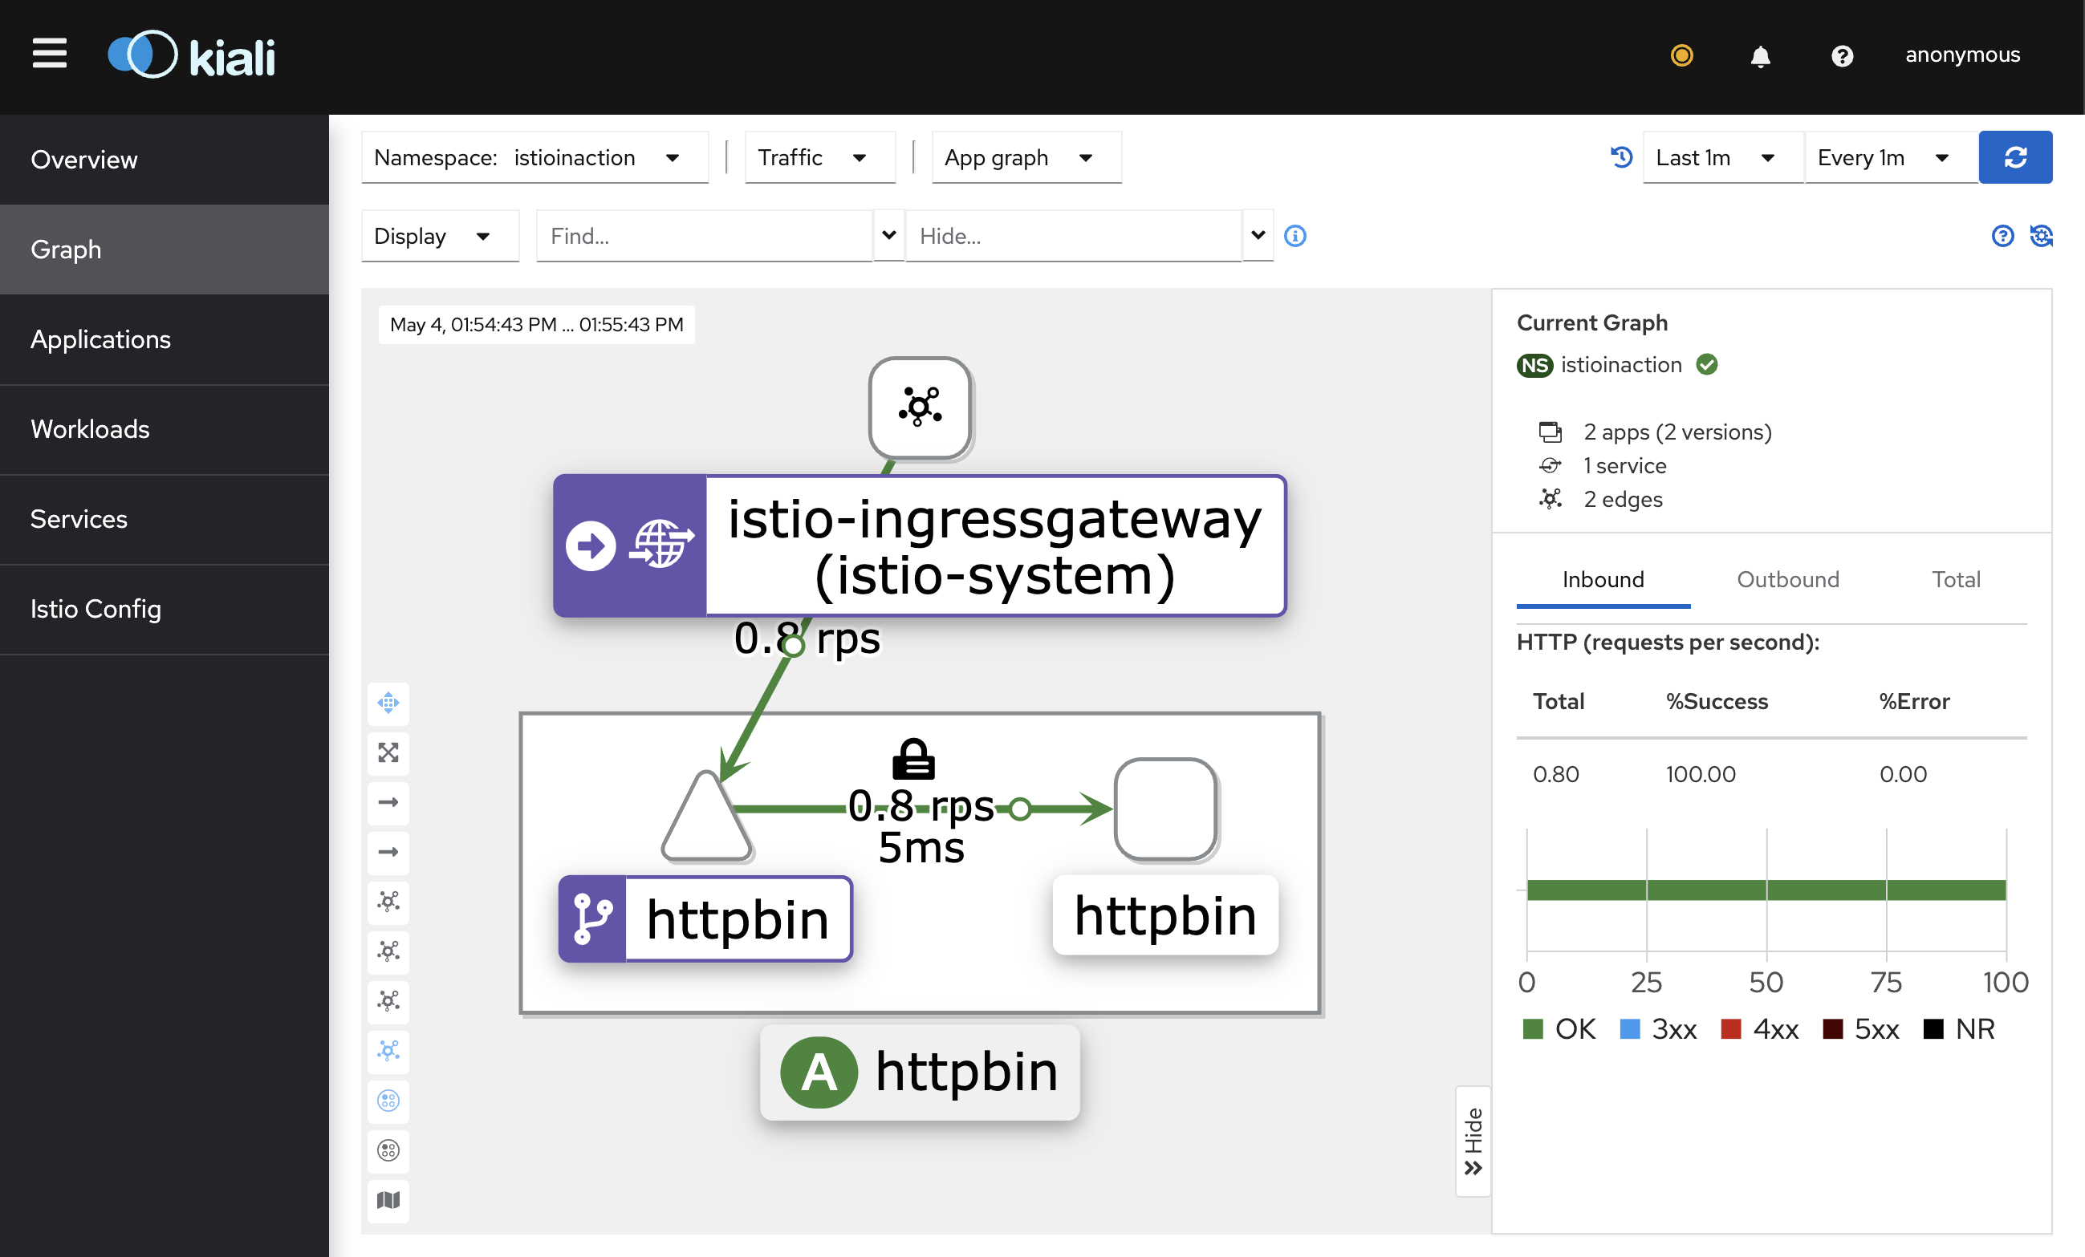Open the Last 1m duration dropdown
The width and height of the screenshot is (2085, 1257).
[1722, 157]
